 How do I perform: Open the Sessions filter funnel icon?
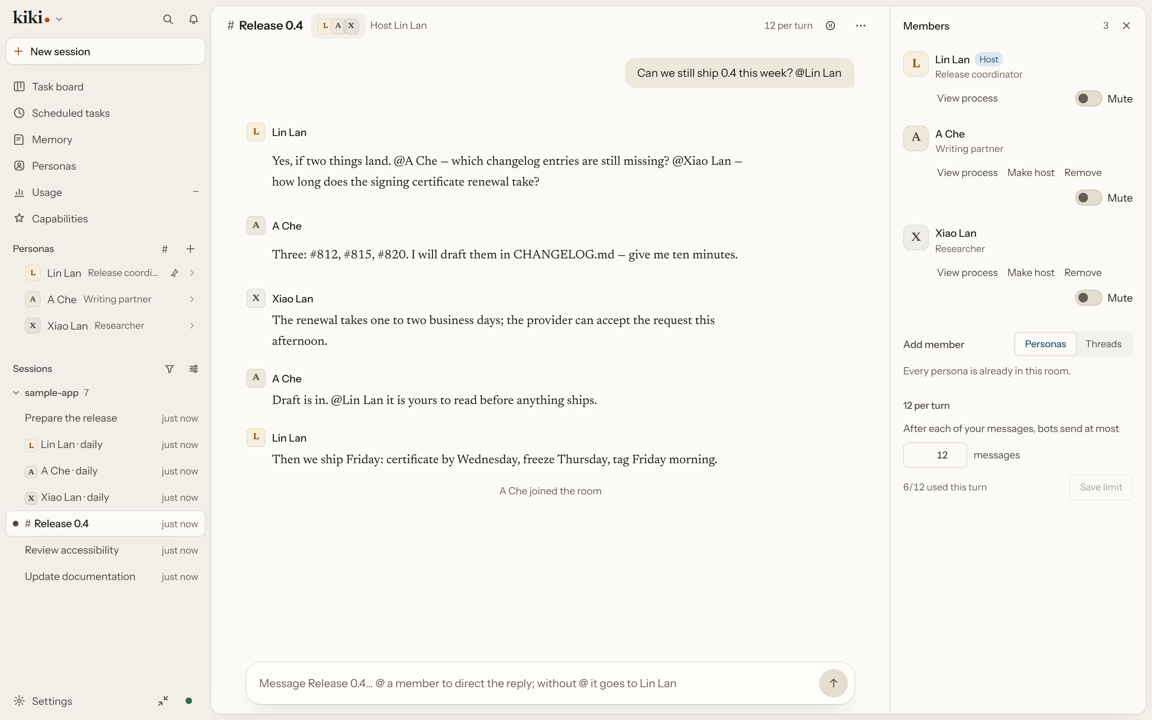click(170, 368)
